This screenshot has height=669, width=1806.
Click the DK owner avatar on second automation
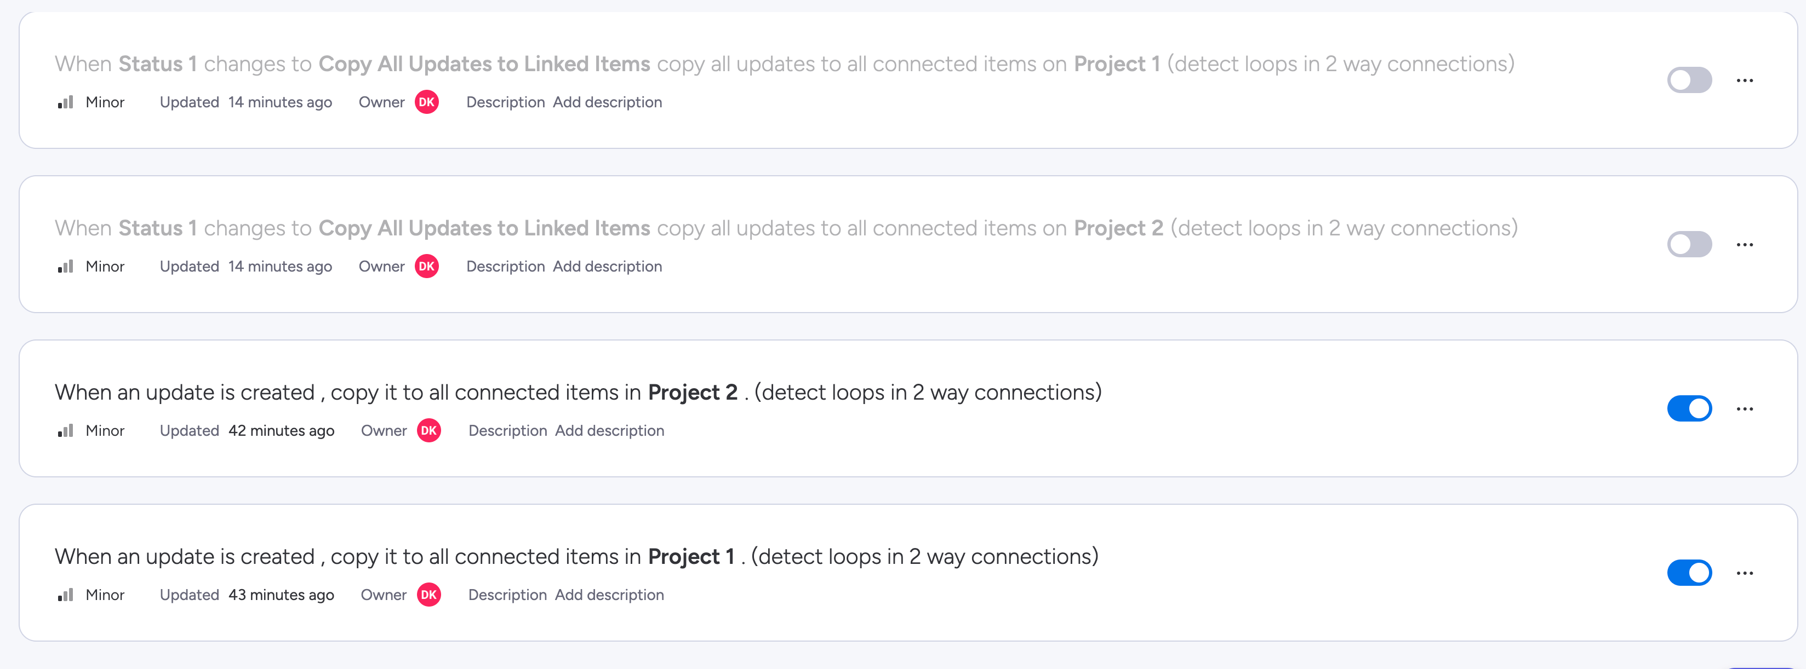[x=426, y=266]
